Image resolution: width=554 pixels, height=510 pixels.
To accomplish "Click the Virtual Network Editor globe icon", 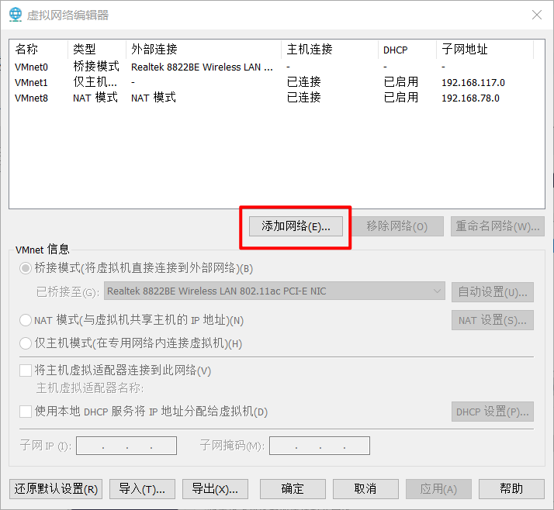I will click(15, 15).
